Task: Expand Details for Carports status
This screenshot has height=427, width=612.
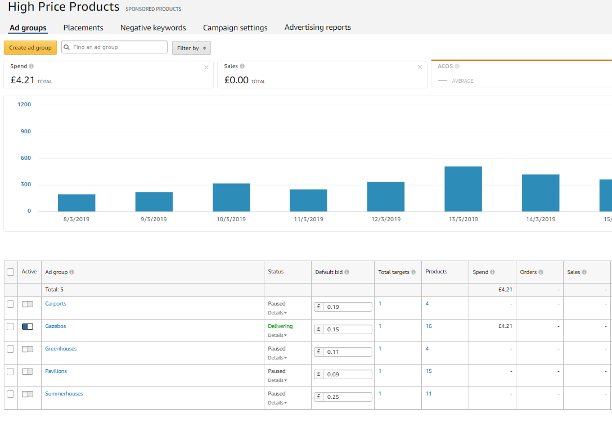Action: tap(277, 313)
